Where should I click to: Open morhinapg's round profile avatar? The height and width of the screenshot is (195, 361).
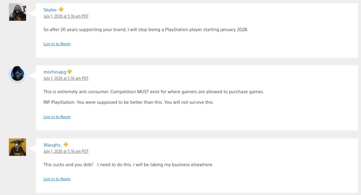pos(17,74)
